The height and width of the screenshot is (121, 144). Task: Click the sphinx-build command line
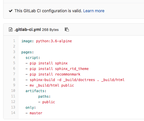pos(75,80)
